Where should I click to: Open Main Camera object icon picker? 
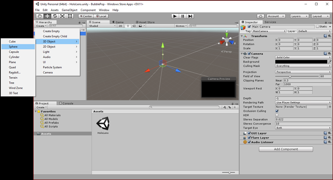pyautogui.click(x=243, y=28)
